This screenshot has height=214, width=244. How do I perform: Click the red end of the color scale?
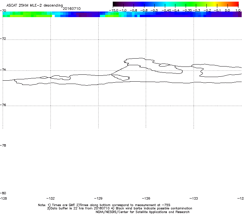[236, 4]
